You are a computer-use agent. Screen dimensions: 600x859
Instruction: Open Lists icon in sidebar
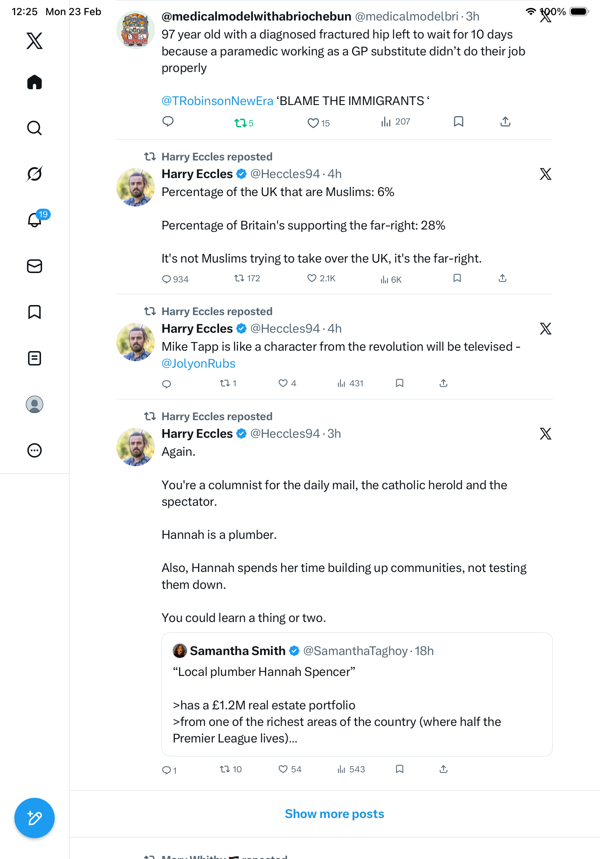pos(35,358)
